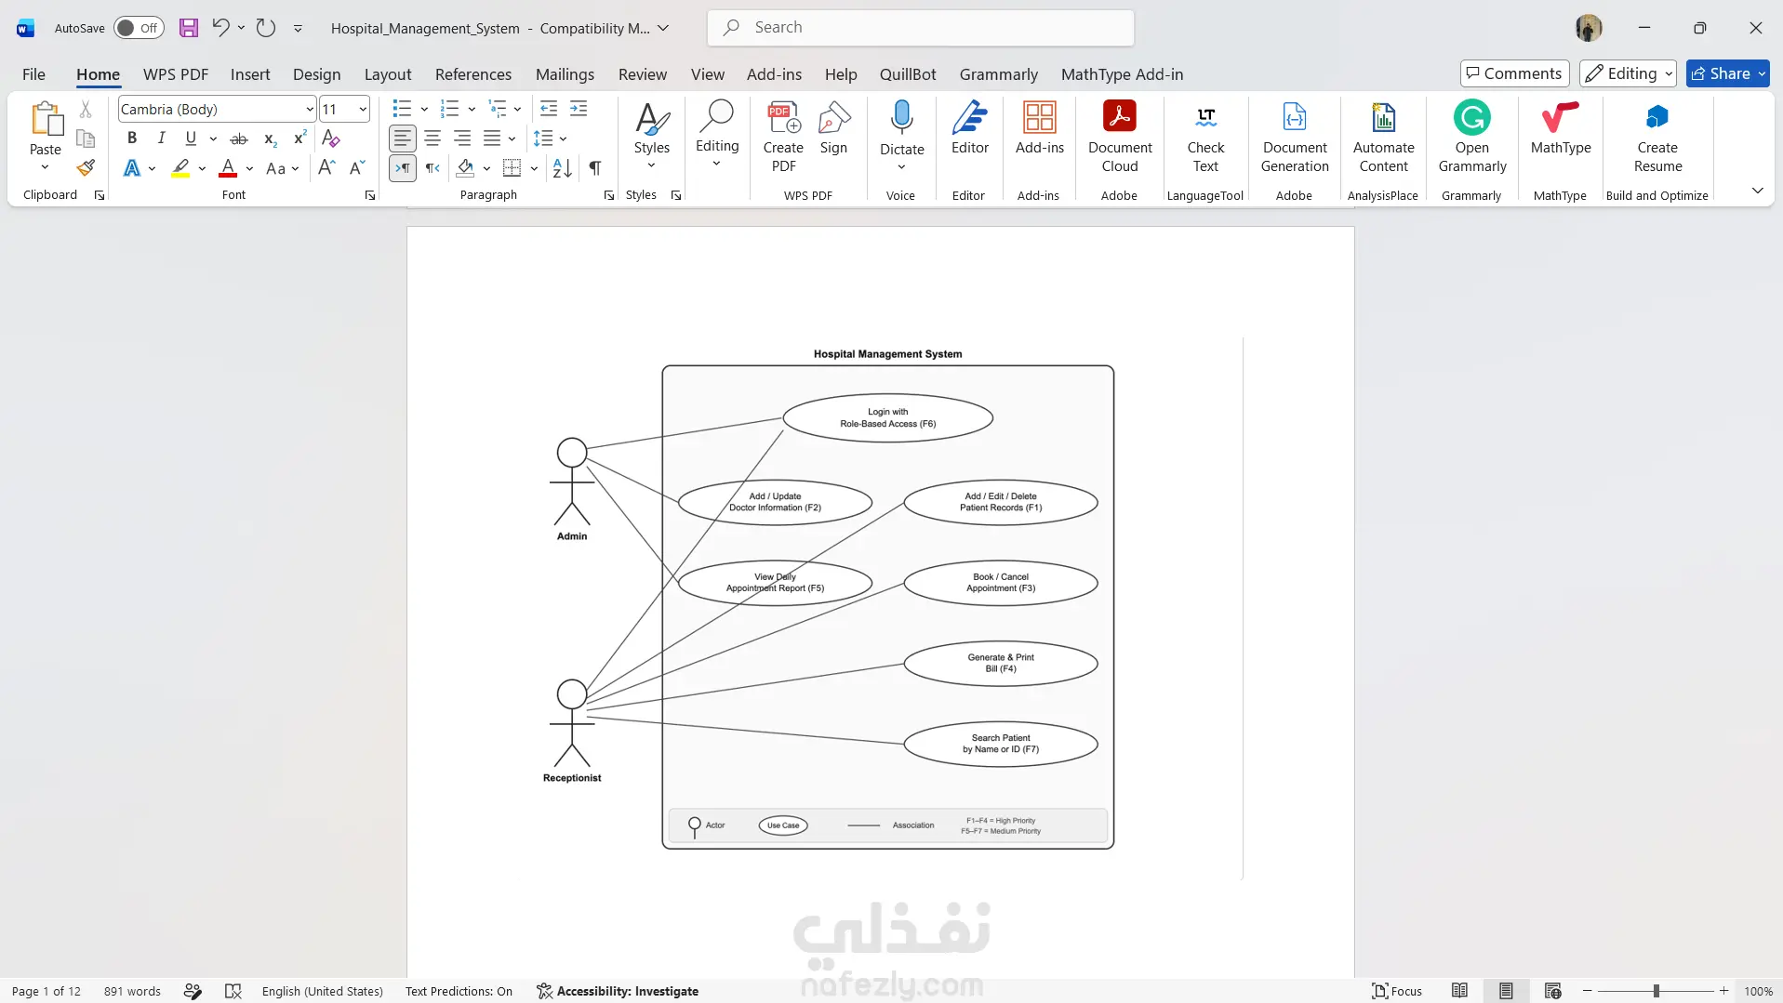Undo the last action

220,28
